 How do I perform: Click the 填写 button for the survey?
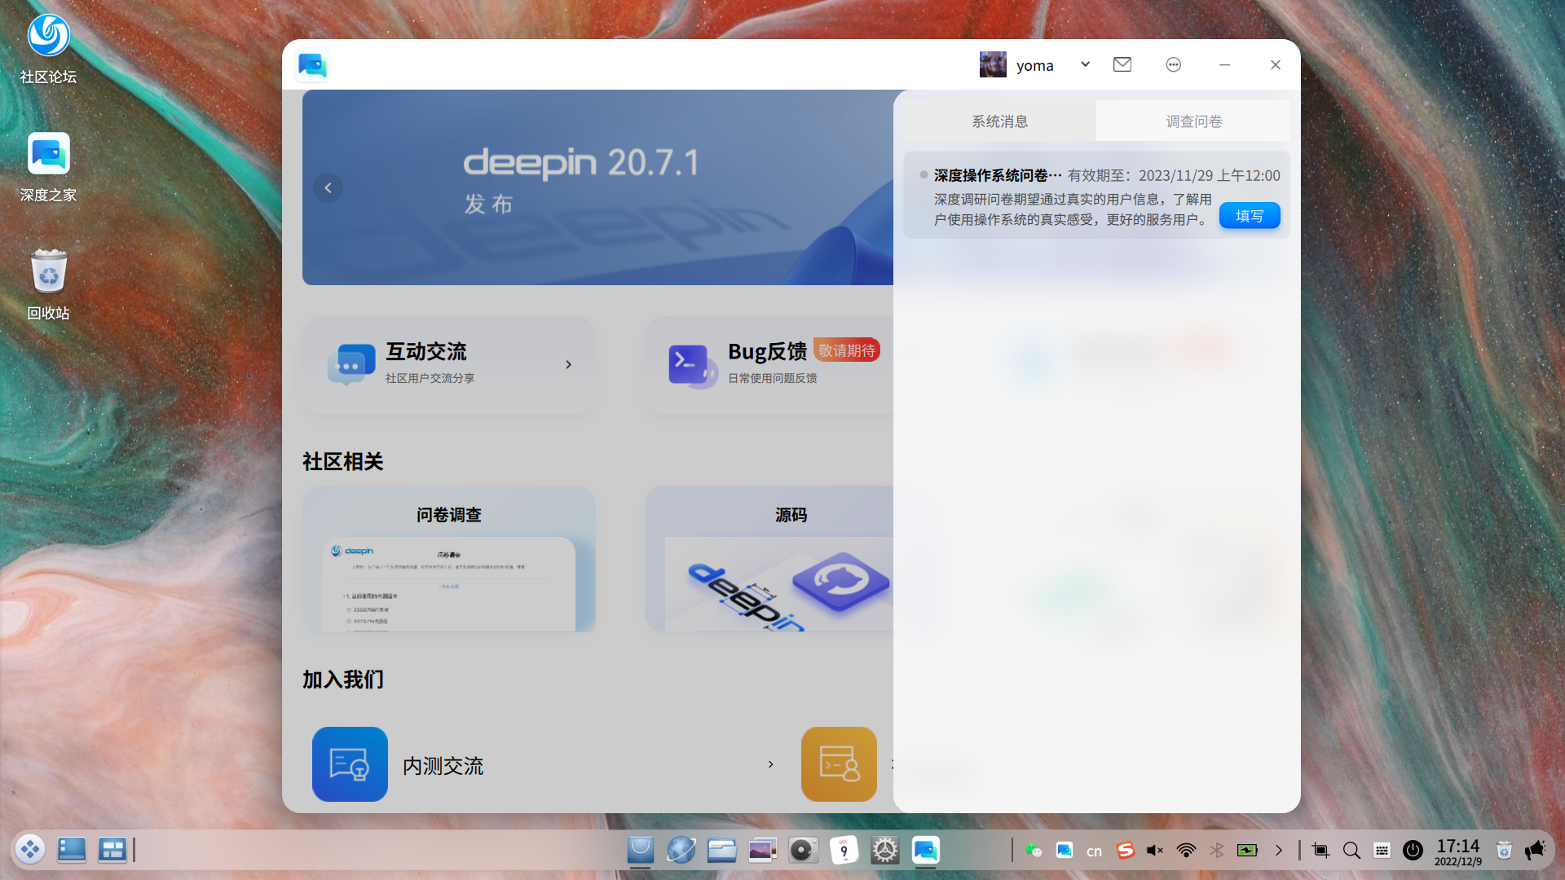1250,216
